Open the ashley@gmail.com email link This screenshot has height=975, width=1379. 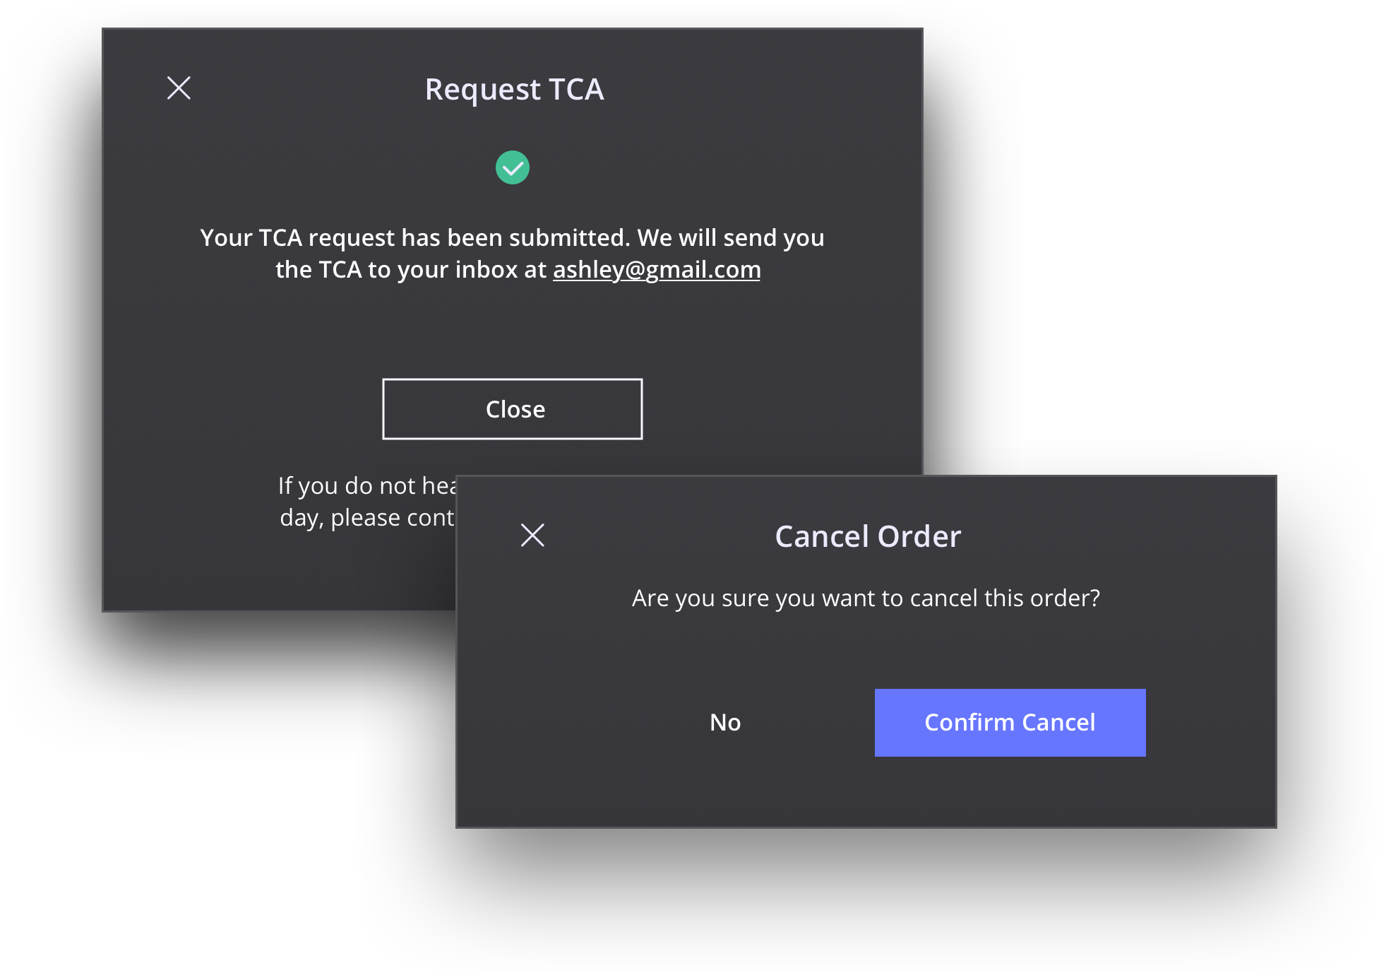tap(657, 270)
